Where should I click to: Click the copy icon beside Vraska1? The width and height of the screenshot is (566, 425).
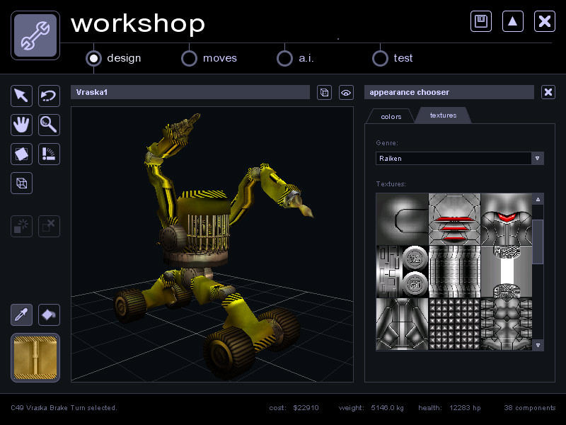324,92
